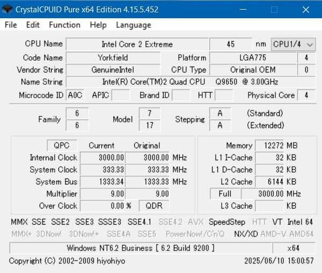Click the Vendor String field 'GenuineIntel'
Viewport: 322px width, 273px height.
click(113, 70)
